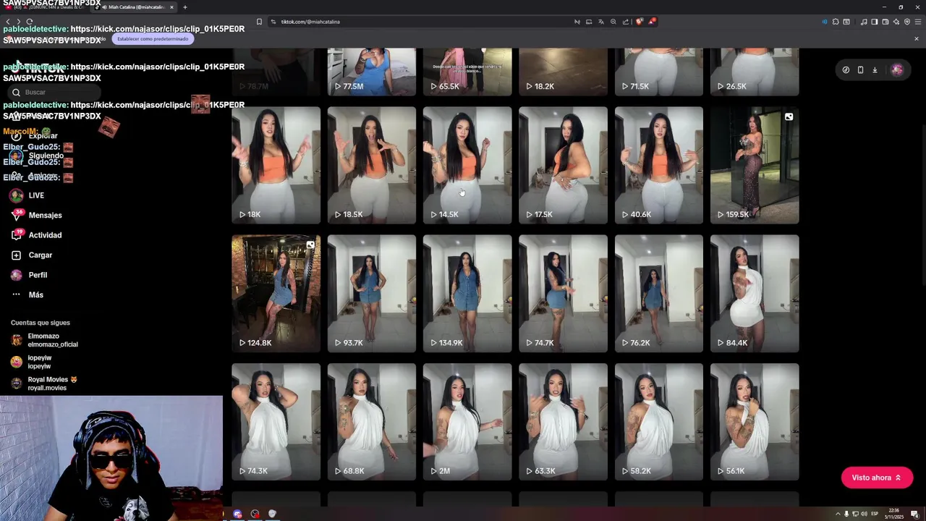
Task: Open video thumbnail with 159.5K views
Action: point(755,165)
